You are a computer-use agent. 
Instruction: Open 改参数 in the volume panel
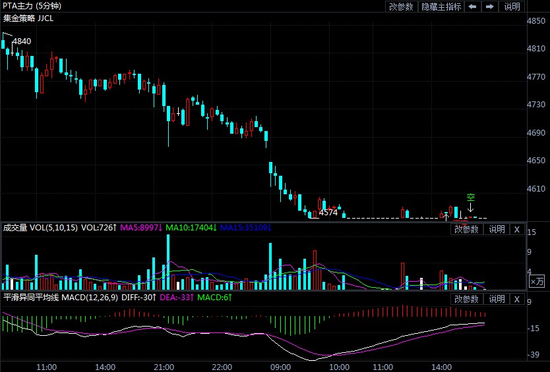pos(466,229)
